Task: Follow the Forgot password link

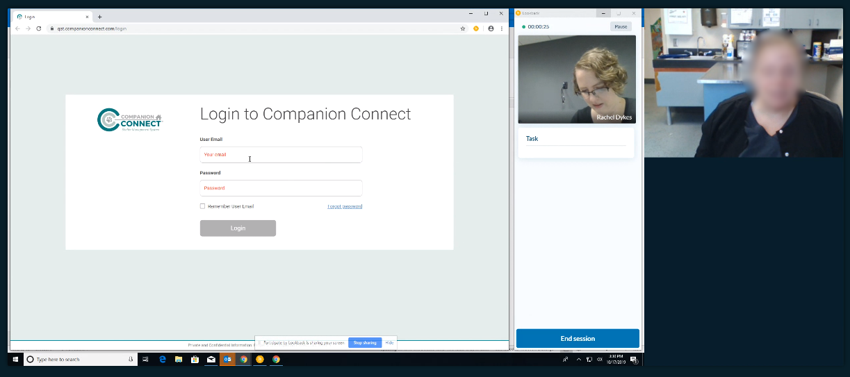Action: click(x=345, y=206)
